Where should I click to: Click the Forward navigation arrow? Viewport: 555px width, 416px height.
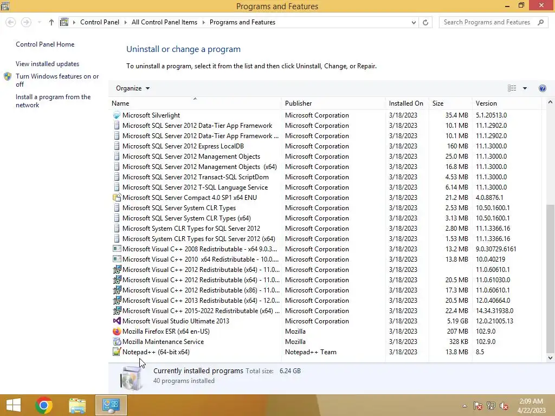[26, 22]
